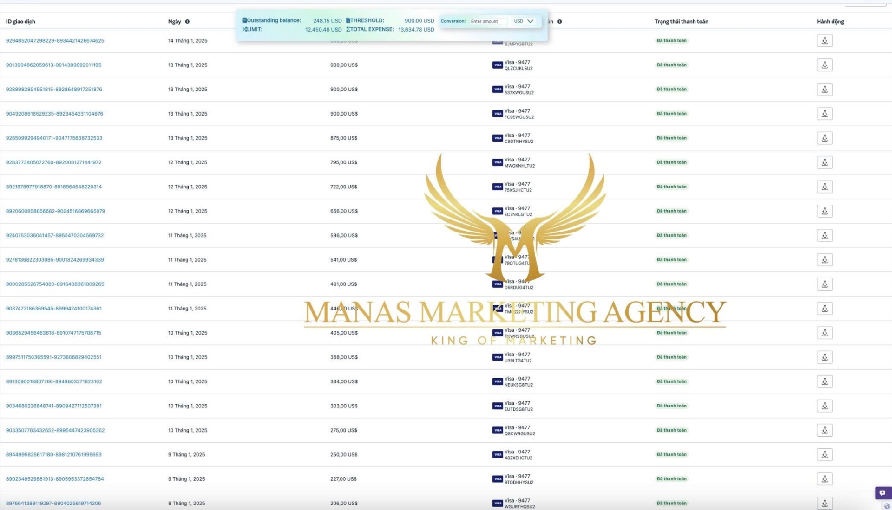This screenshot has height=510, width=892.
Task: Download receipt for the 875,00 US$ transaction
Action: 824,138
